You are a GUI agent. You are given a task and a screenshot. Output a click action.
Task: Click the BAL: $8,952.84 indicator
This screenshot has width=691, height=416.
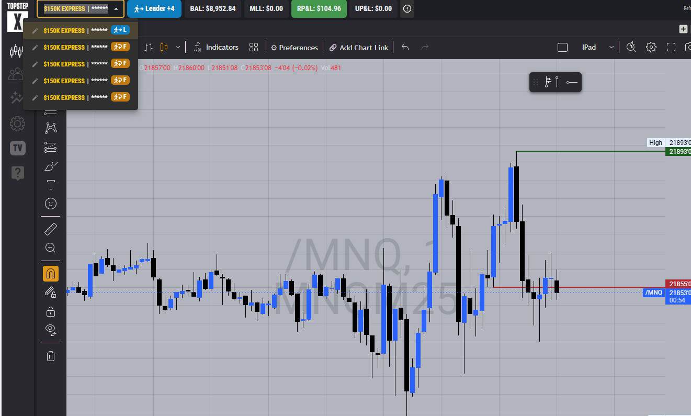tap(213, 8)
